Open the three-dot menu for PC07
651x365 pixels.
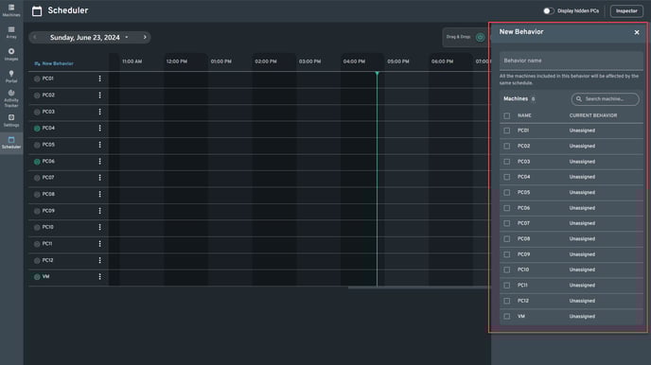(99, 178)
